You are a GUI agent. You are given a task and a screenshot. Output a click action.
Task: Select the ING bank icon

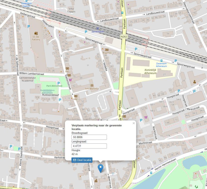point(67,68)
